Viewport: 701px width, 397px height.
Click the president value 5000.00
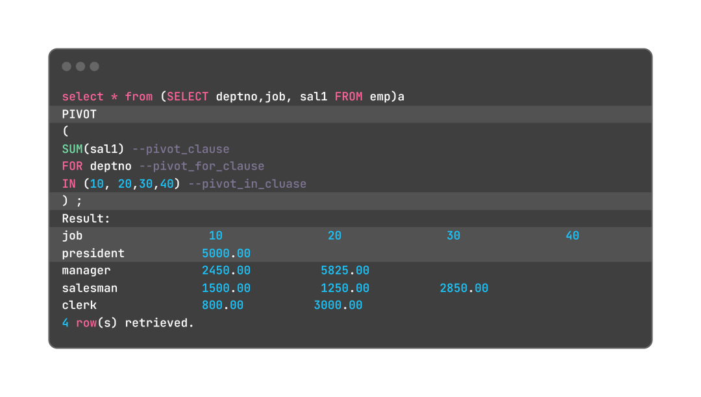(x=227, y=253)
